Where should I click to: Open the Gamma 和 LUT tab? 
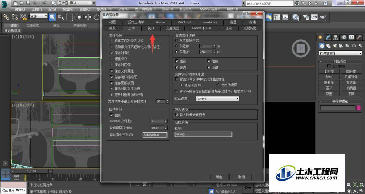point(201,28)
